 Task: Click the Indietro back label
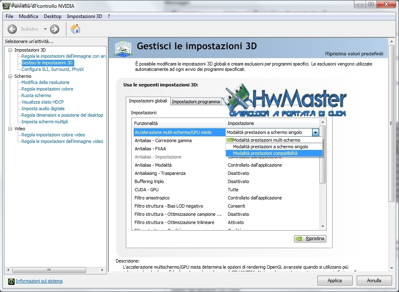coord(30,29)
